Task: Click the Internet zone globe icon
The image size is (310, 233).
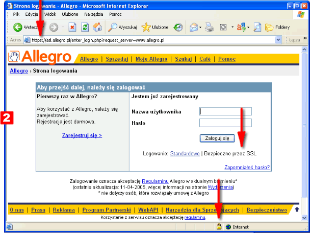Action: [228, 227]
